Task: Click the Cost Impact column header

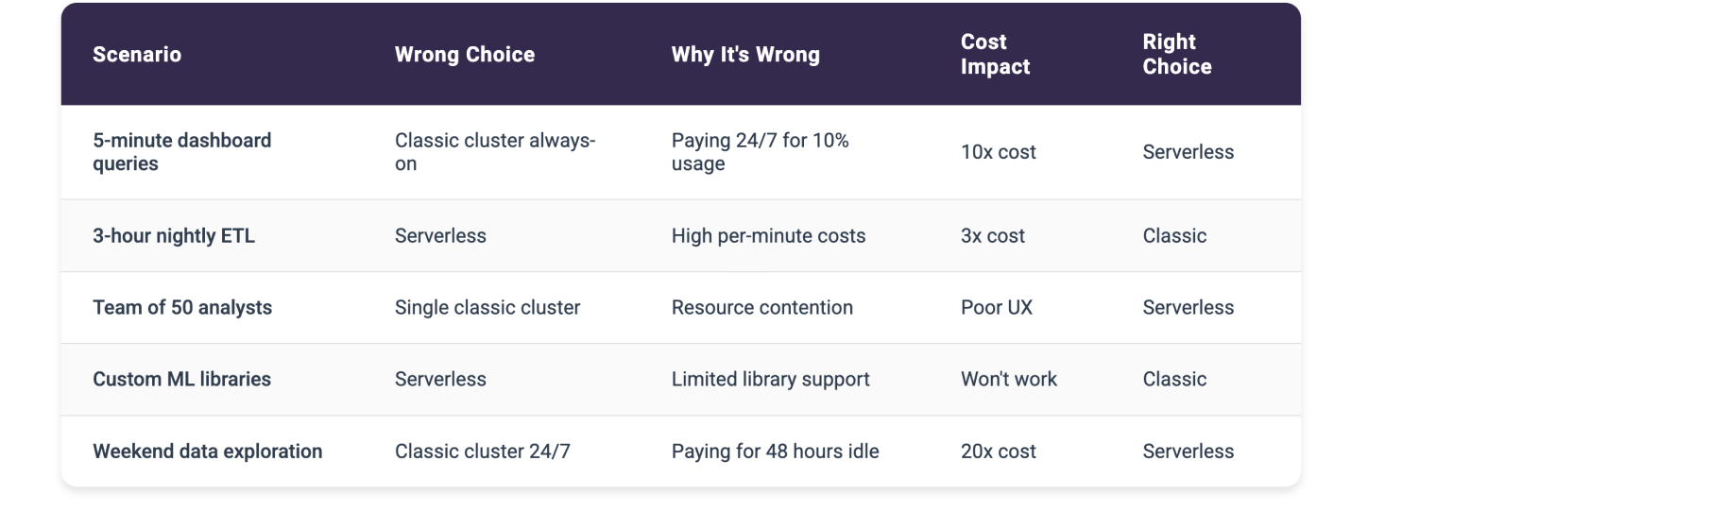Action: click(x=995, y=54)
